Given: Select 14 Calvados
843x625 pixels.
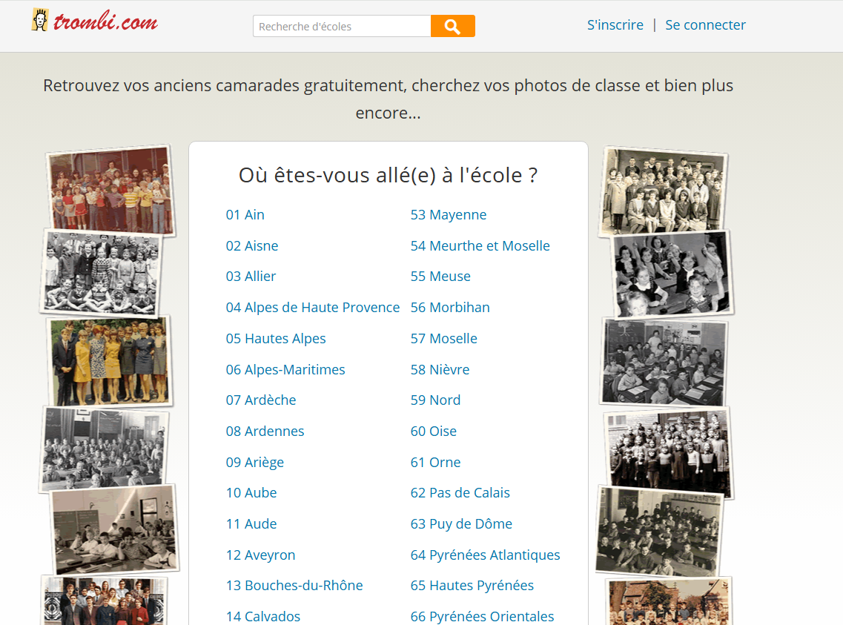Looking at the screenshot, I should pos(263,616).
